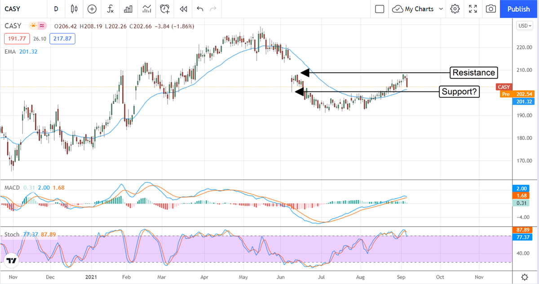Screen dimensions: 539x284
Task: Click the TradingView logo at bottom left
Action: click(x=11, y=261)
